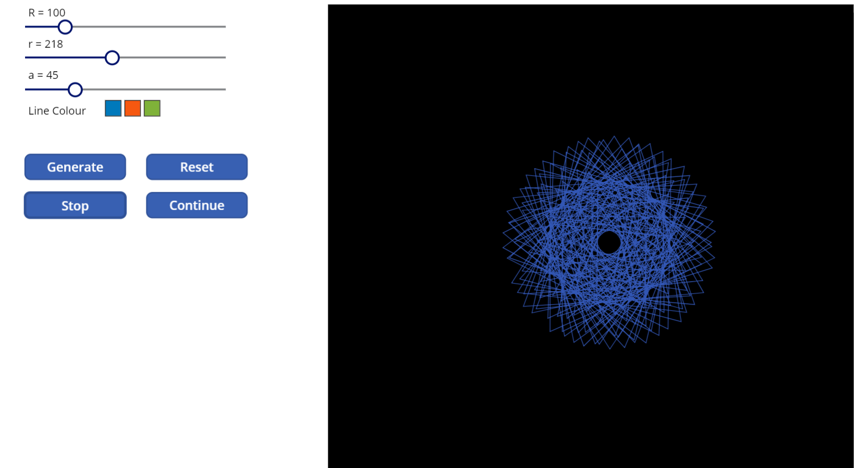The height and width of the screenshot is (468, 854).
Task: Resume drawing with the Continue button
Action: pos(196,205)
